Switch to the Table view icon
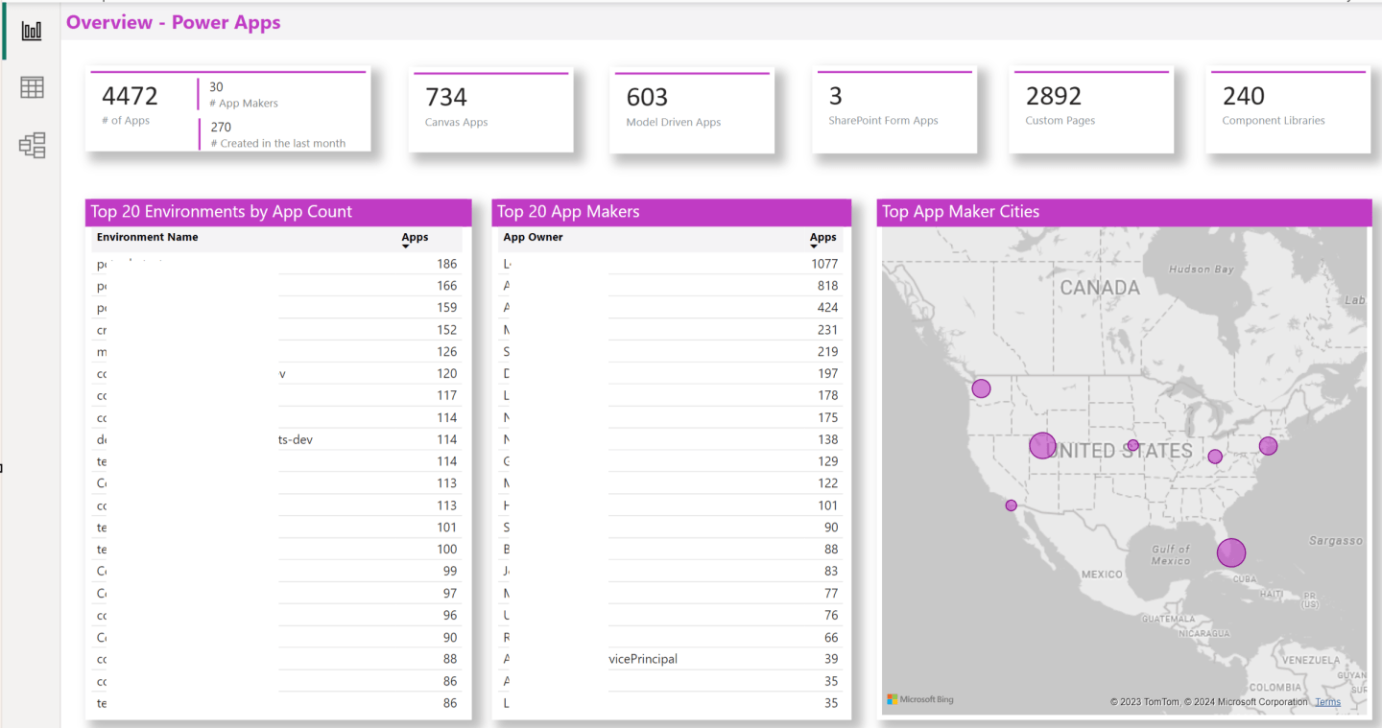 pos(32,87)
